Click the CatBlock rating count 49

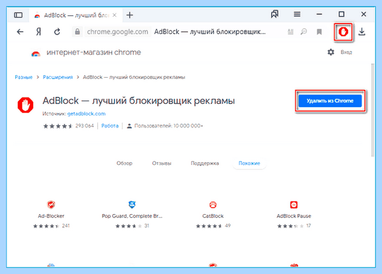tap(227, 226)
